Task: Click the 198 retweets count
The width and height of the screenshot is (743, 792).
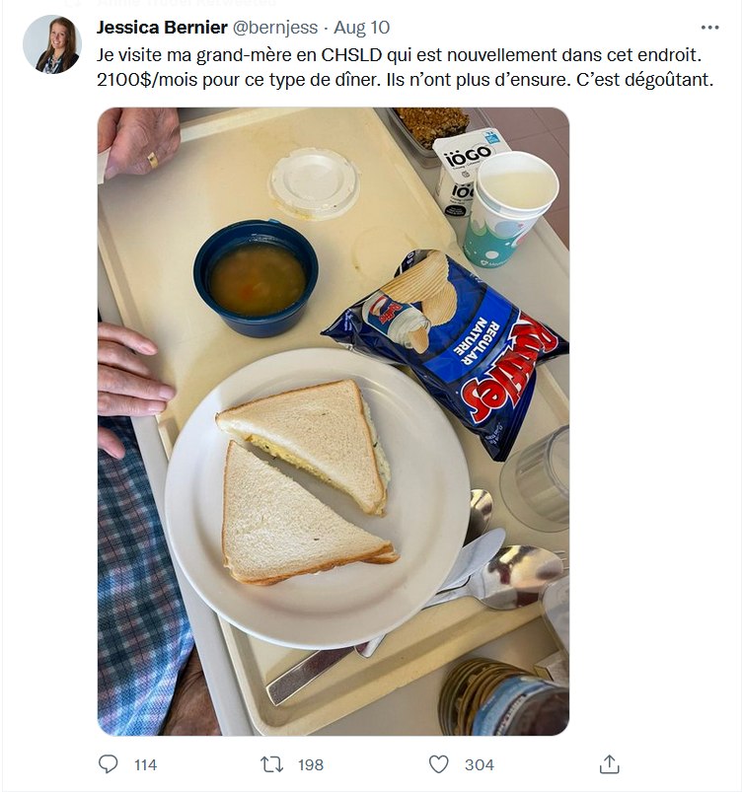Action: [311, 764]
